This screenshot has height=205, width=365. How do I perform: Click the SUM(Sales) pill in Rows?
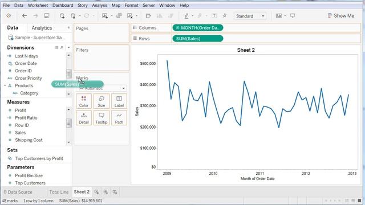198,39
